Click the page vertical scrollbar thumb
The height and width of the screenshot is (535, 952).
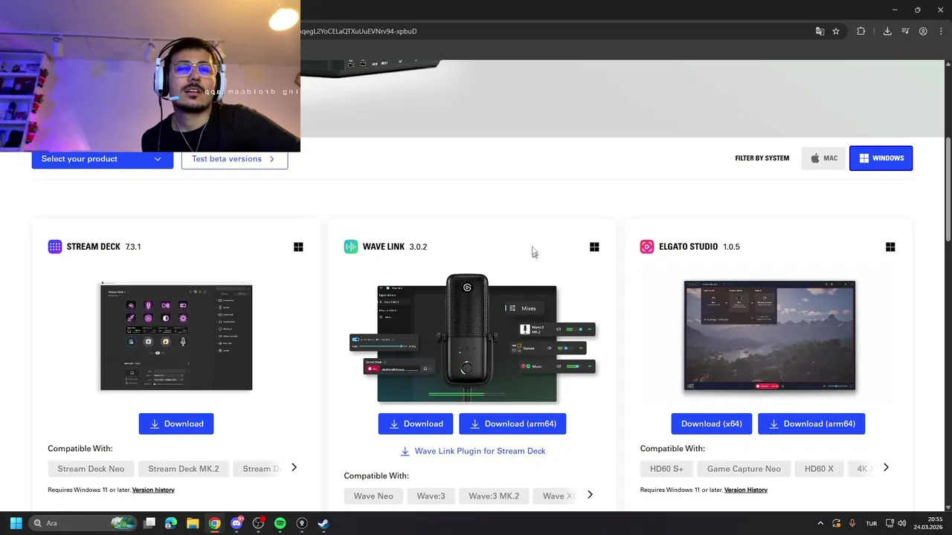tap(948, 189)
